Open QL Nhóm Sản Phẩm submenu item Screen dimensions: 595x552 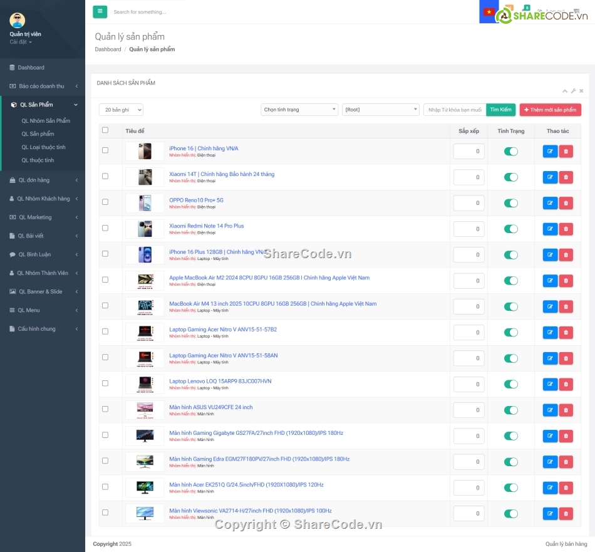click(x=46, y=121)
